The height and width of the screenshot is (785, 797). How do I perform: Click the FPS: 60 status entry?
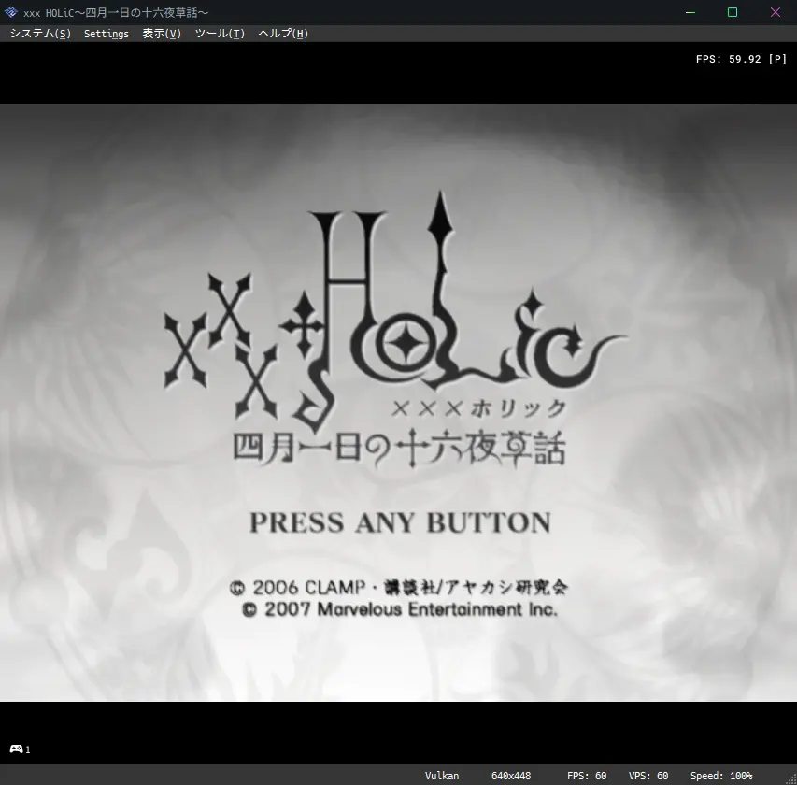587,776
